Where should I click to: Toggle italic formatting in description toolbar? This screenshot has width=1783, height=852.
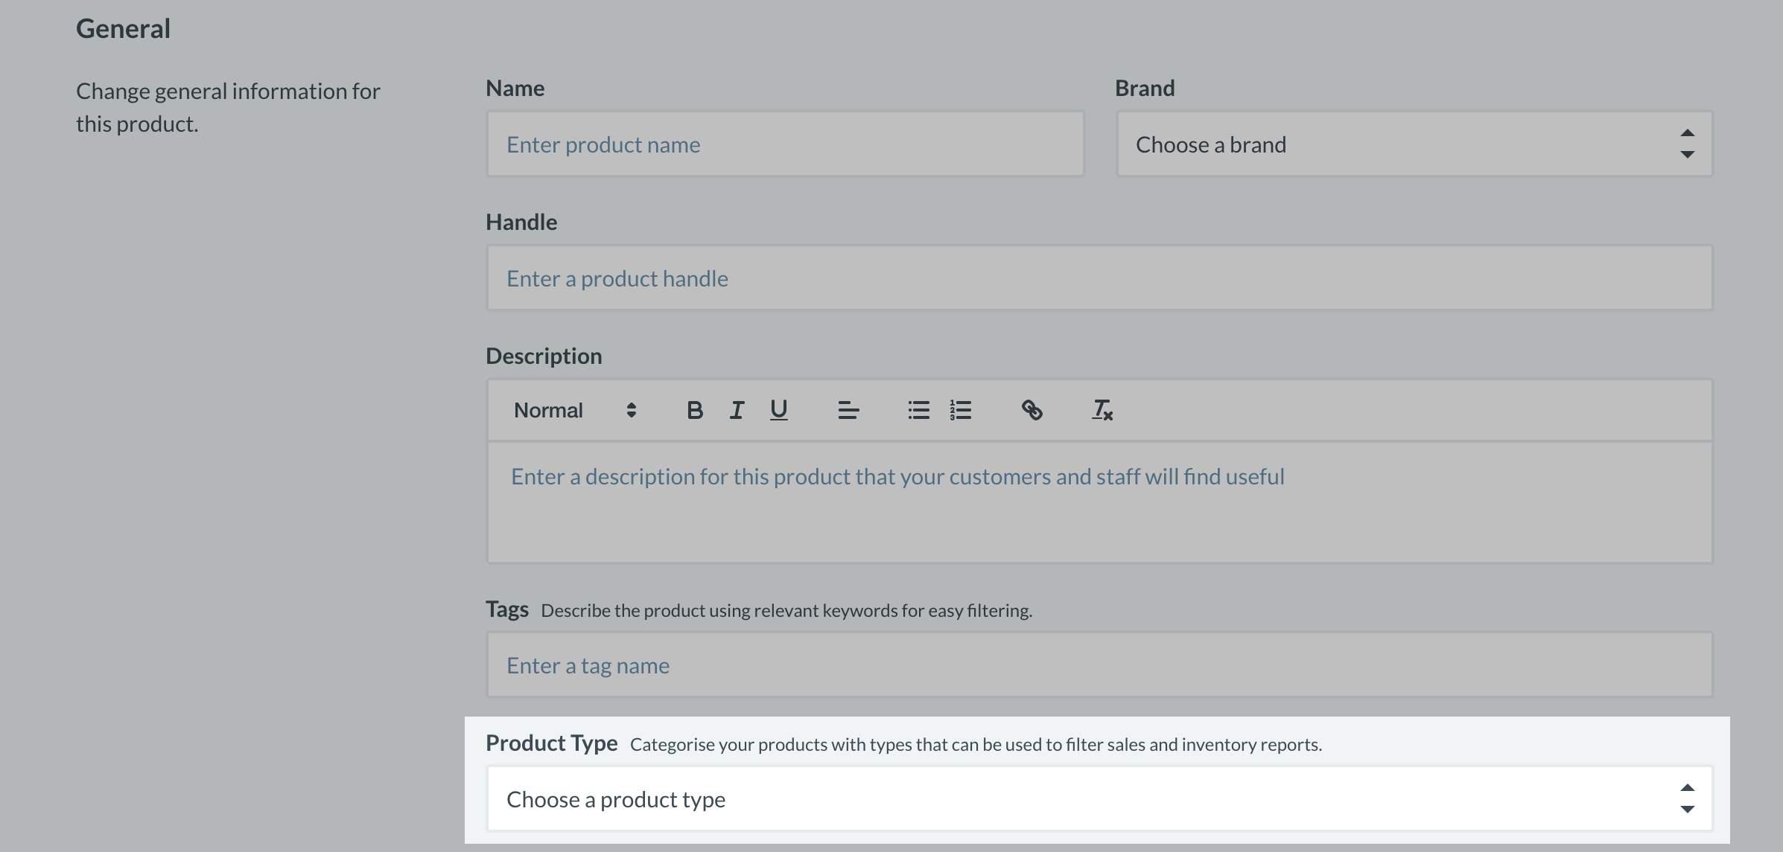tap(737, 410)
